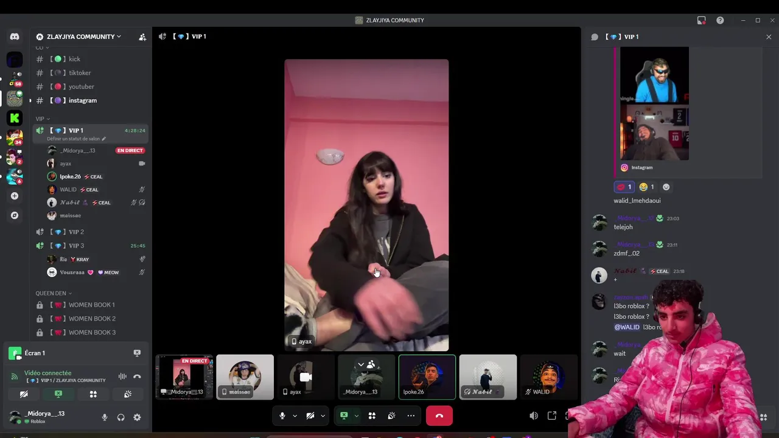
Task: Adjust stream volume speaker icon
Action: 534,415
